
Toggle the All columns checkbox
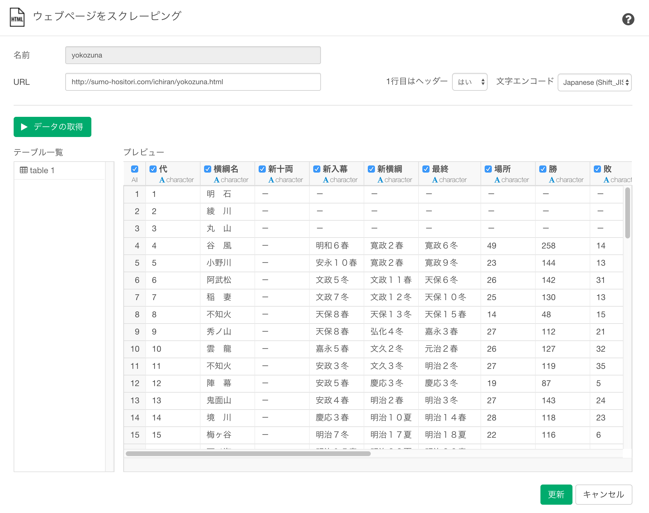click(x=135, y=169)
